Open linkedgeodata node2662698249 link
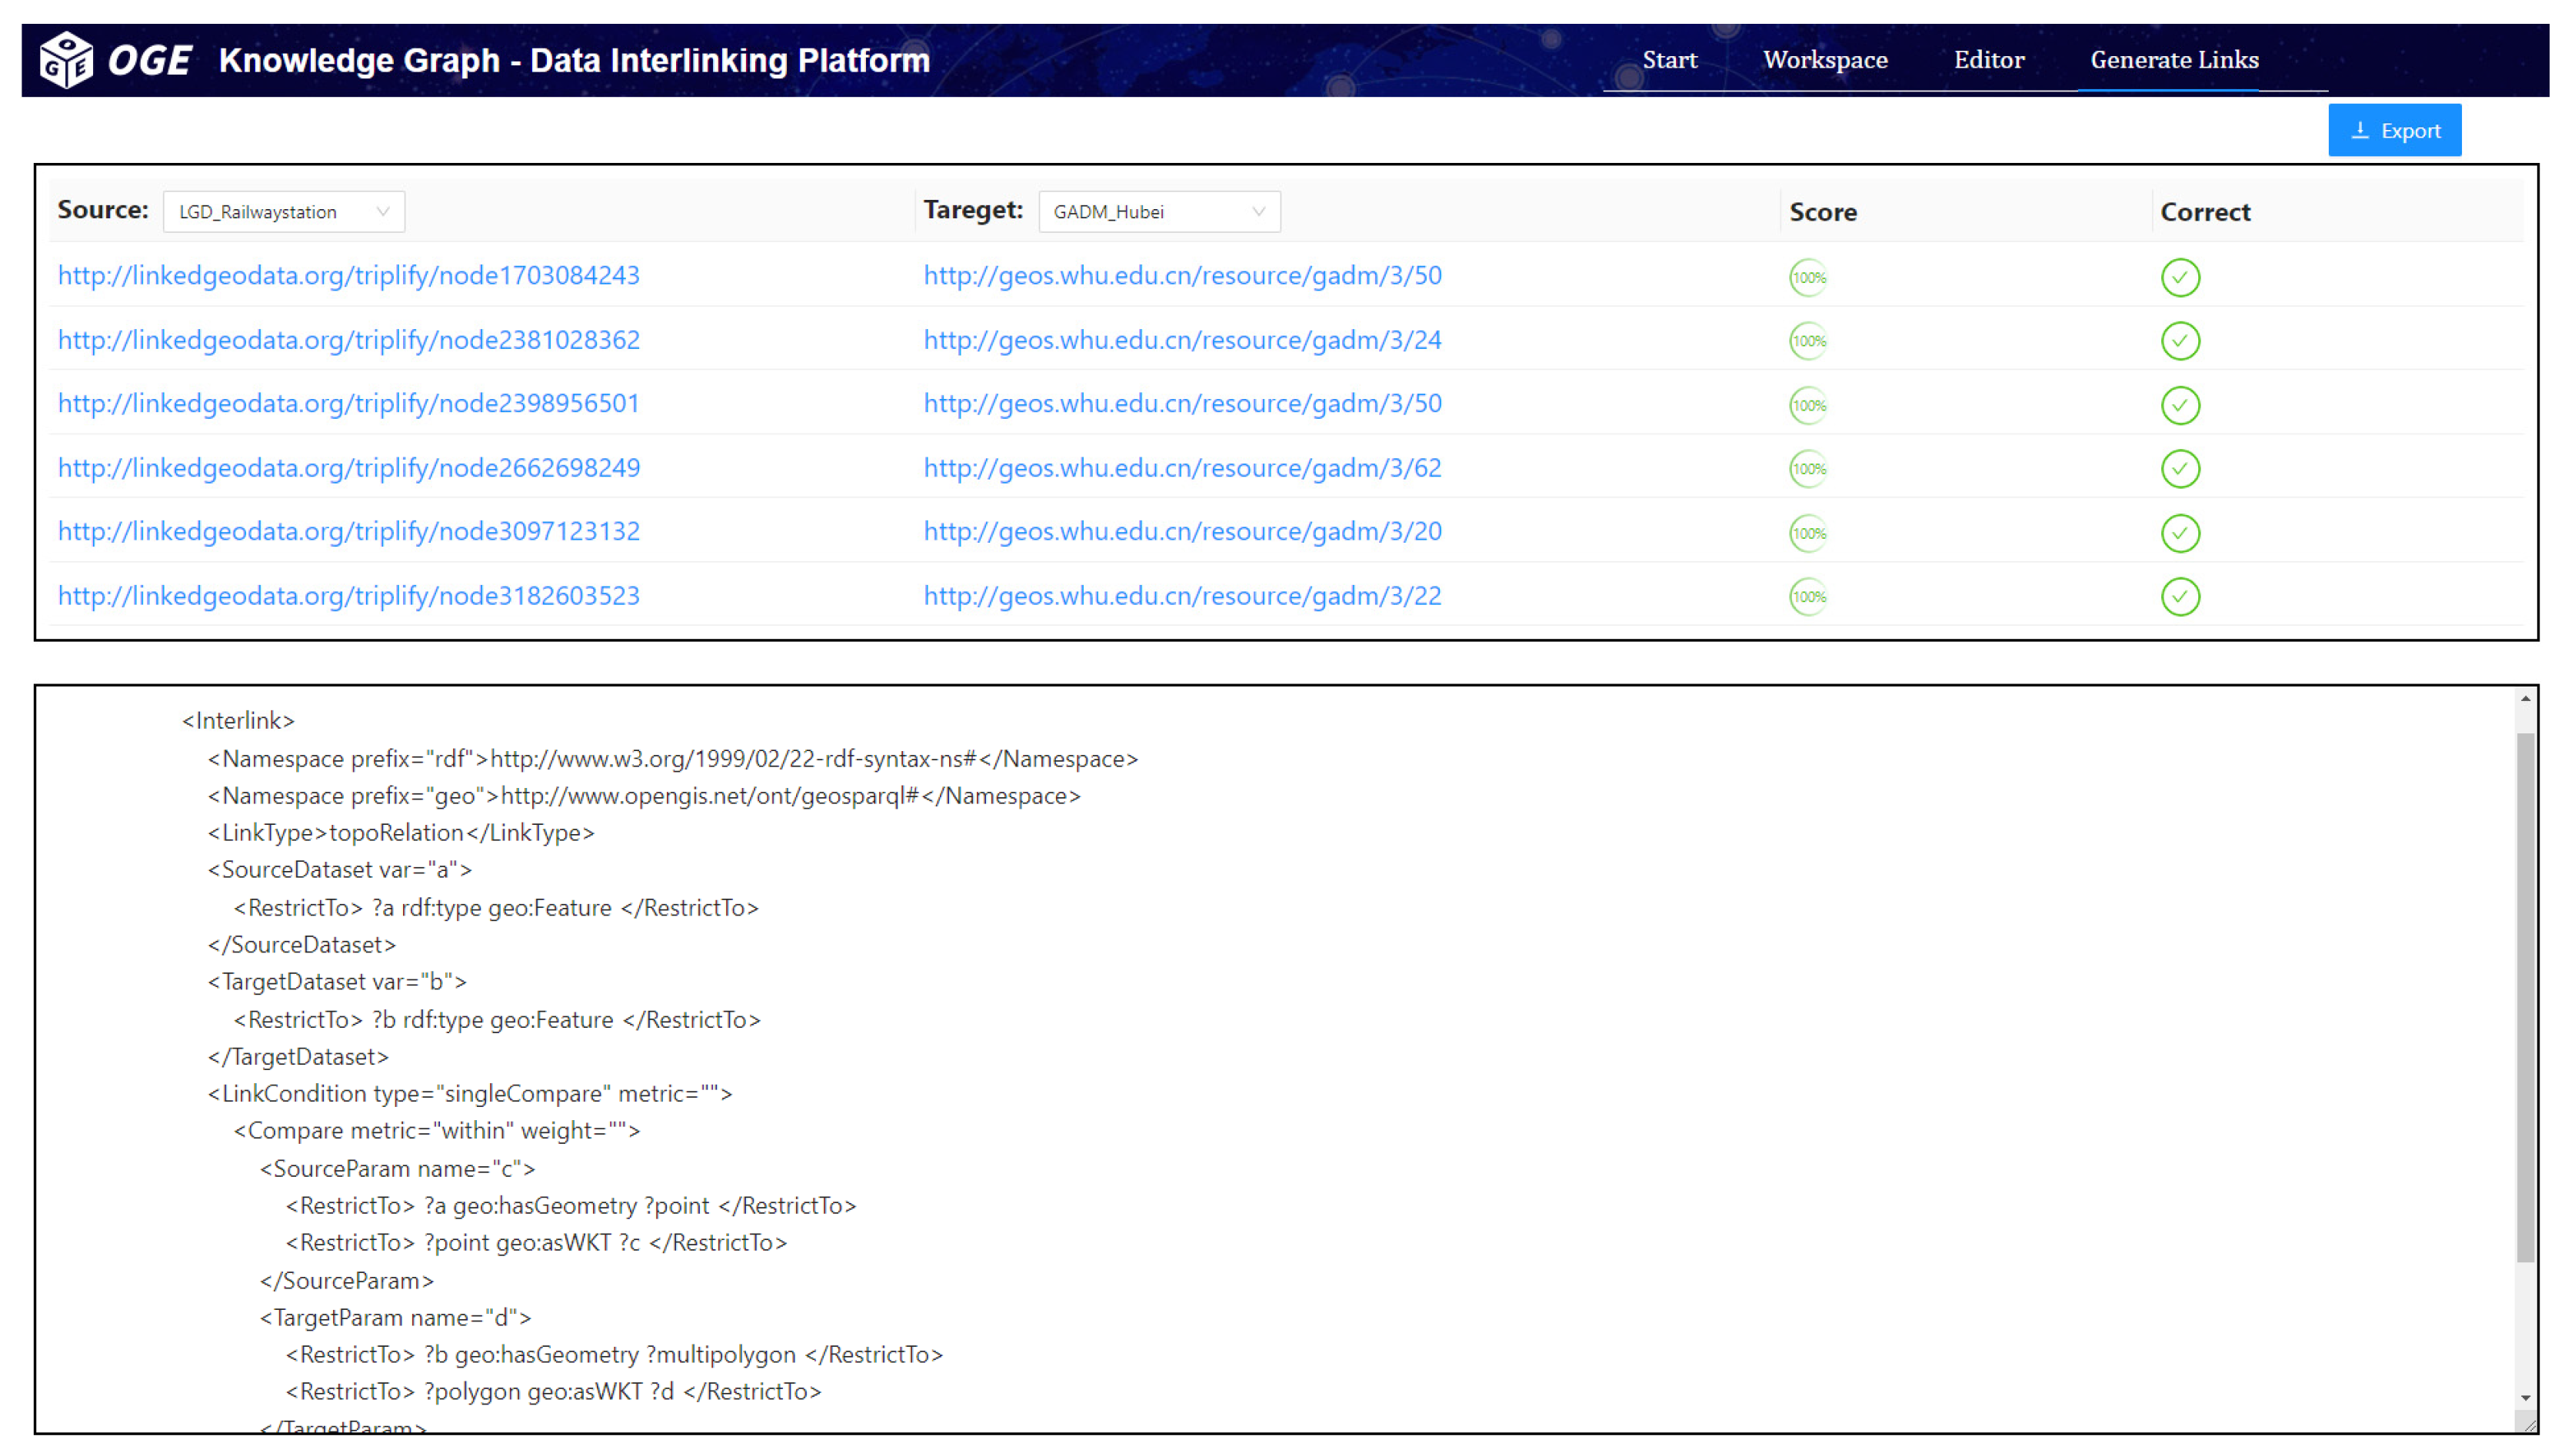This screenshot has width=2555, height=1456. coord(348,468)
